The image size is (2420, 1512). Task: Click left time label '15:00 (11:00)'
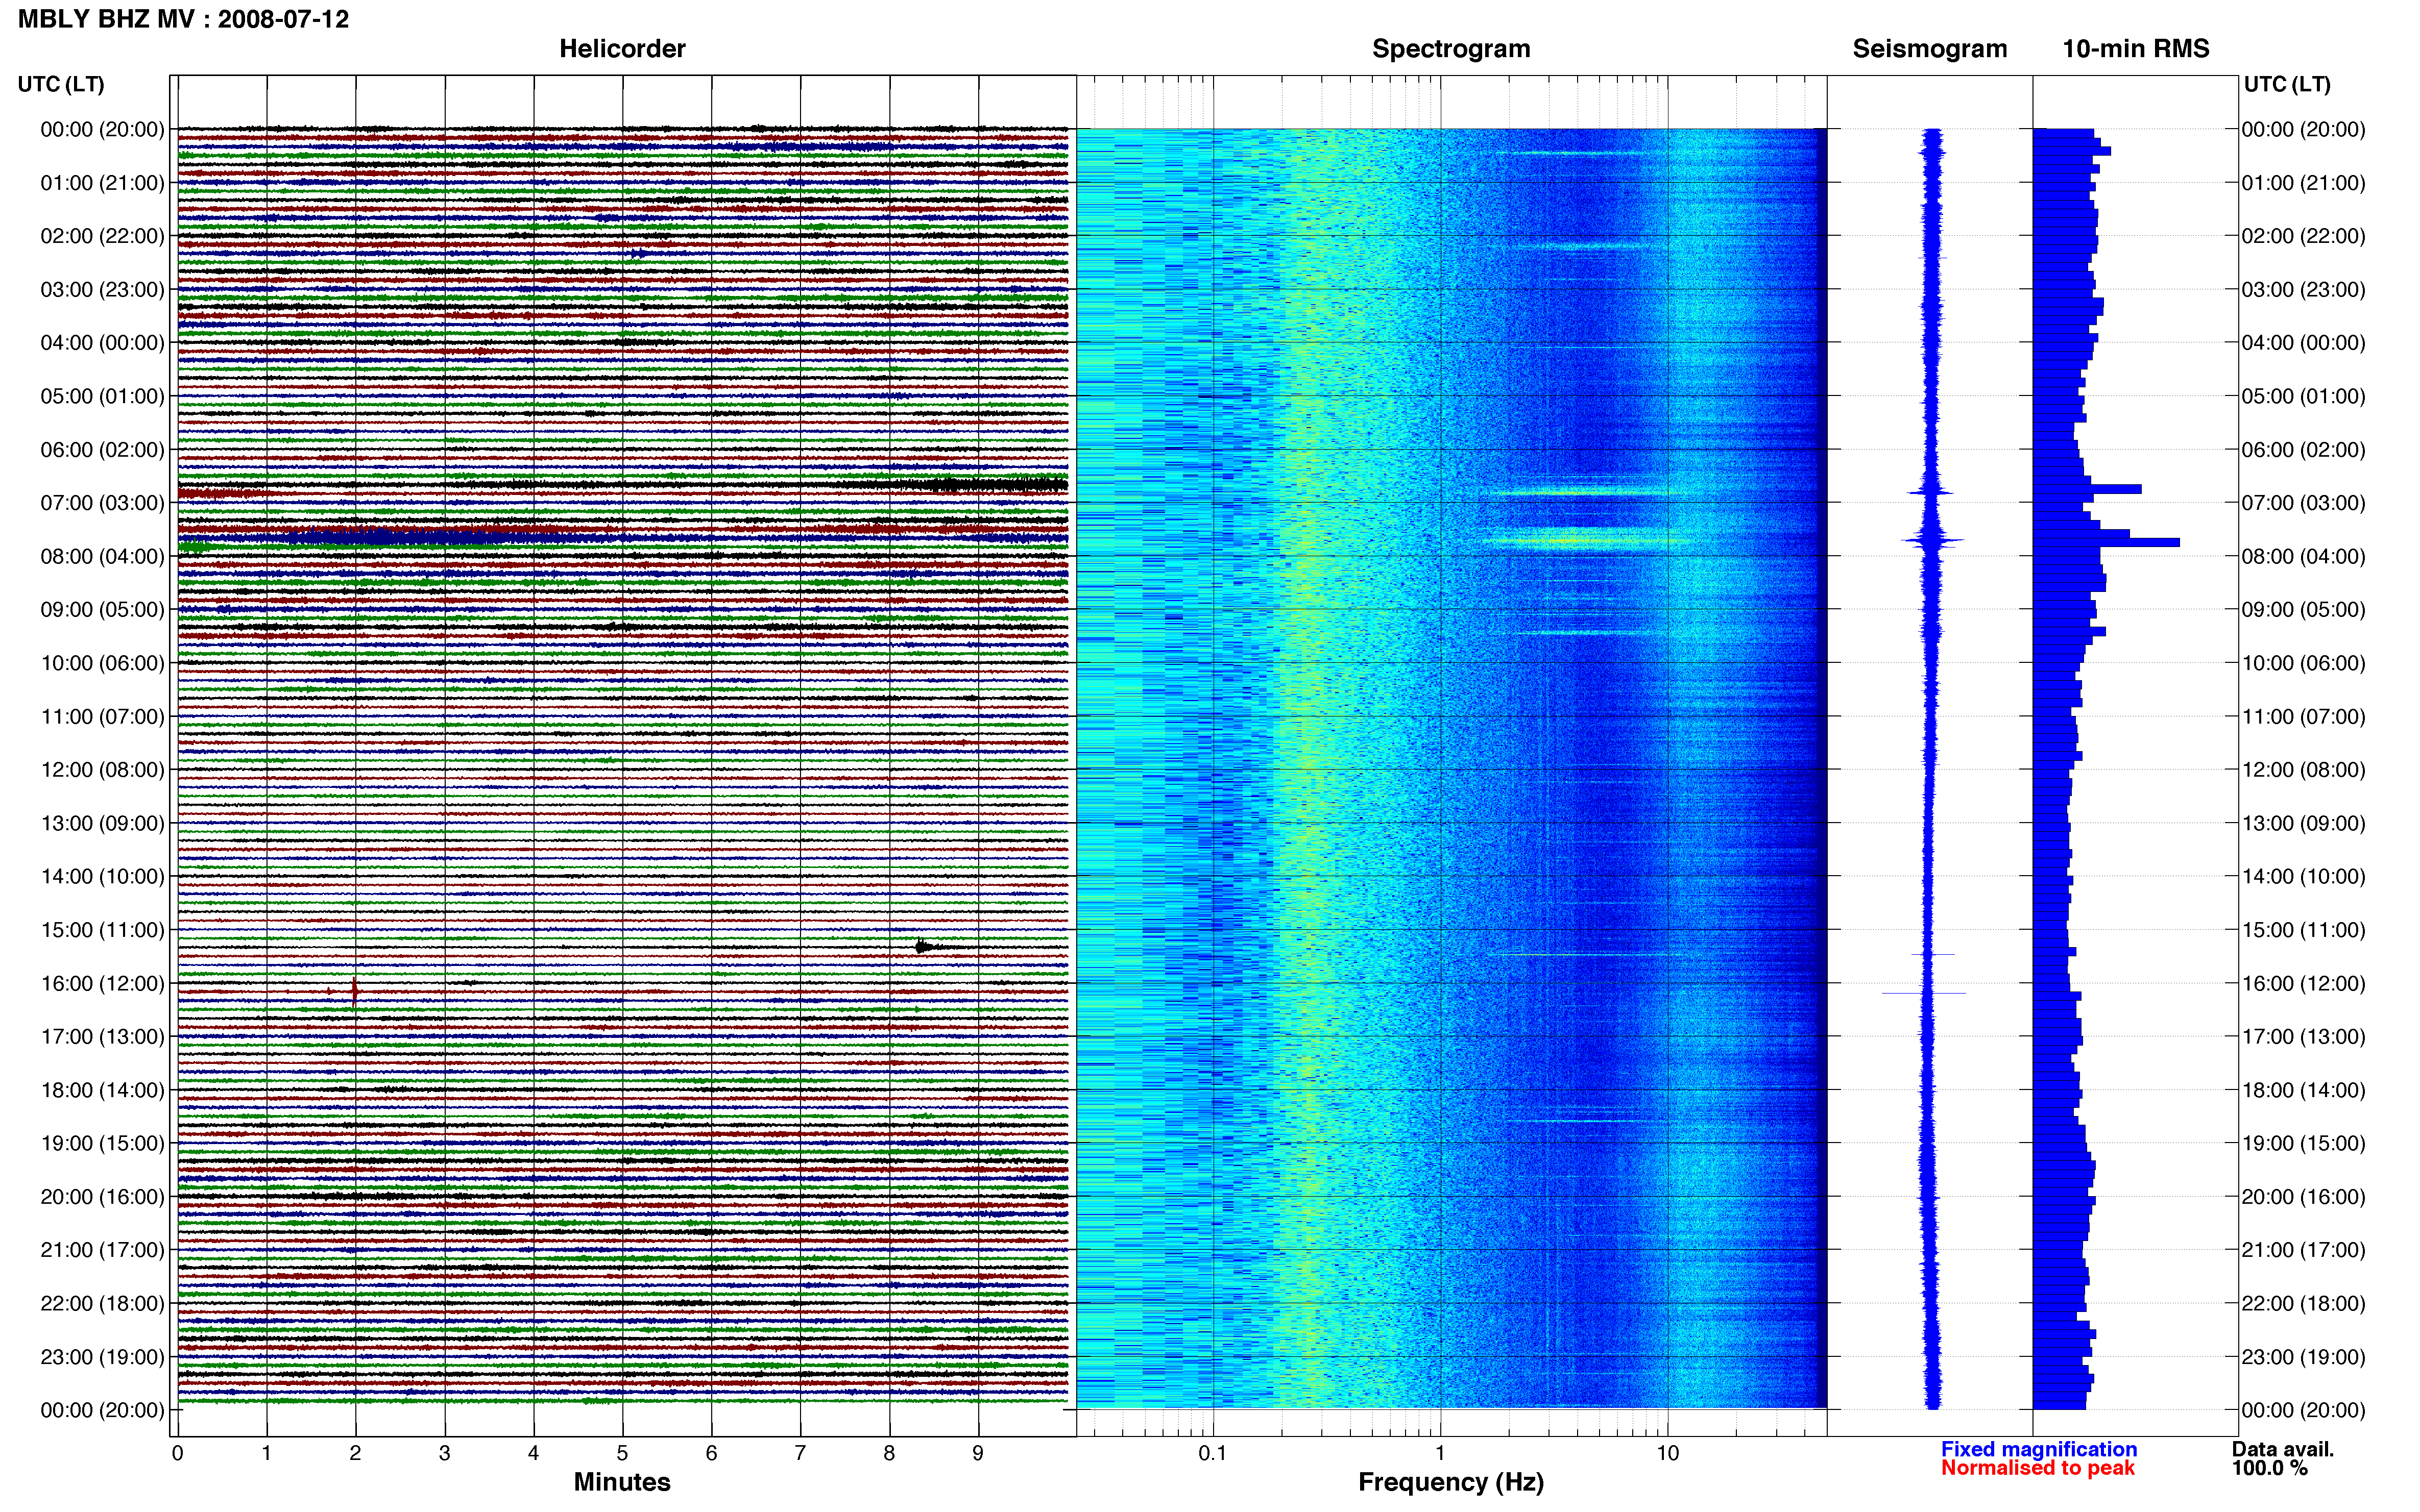coord(102,930)
